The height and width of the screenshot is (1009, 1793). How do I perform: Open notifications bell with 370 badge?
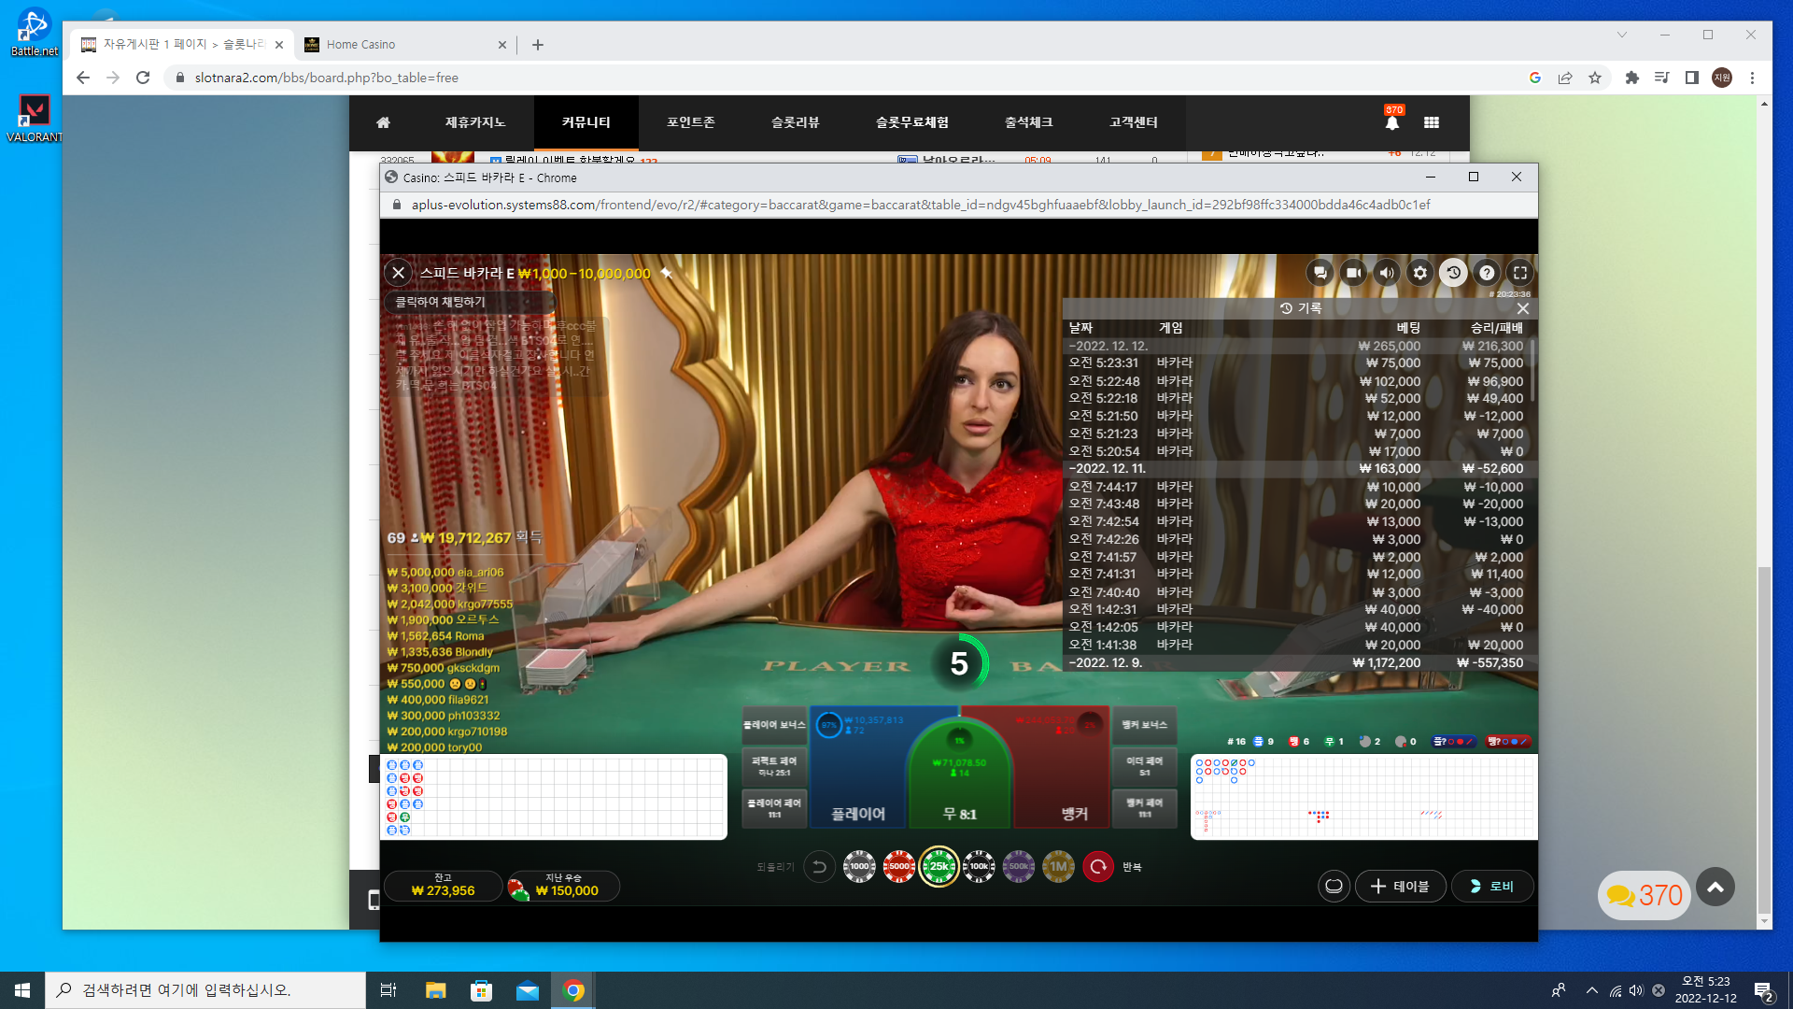[1392, 121]
